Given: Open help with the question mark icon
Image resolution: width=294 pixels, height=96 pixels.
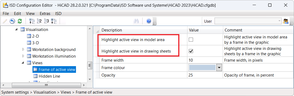Looking at the screenshot, I should [x=149, y=21].
